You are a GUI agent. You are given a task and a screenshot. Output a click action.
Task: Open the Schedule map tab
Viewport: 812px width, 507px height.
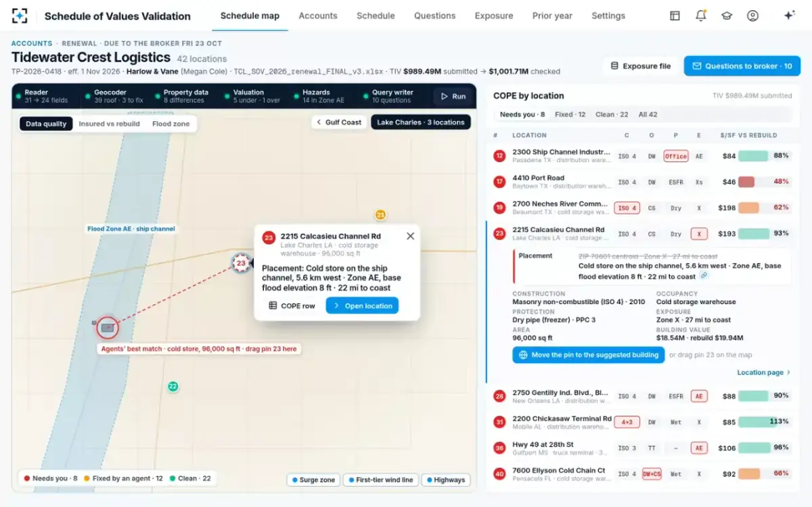(250, 16)
